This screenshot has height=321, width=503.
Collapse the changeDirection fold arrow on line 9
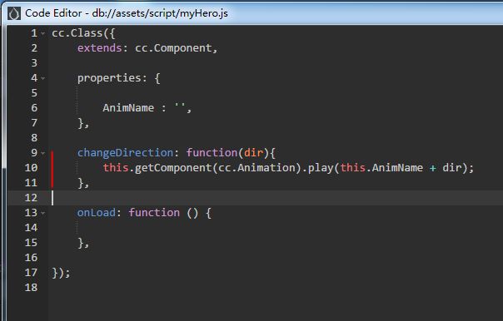43,153
